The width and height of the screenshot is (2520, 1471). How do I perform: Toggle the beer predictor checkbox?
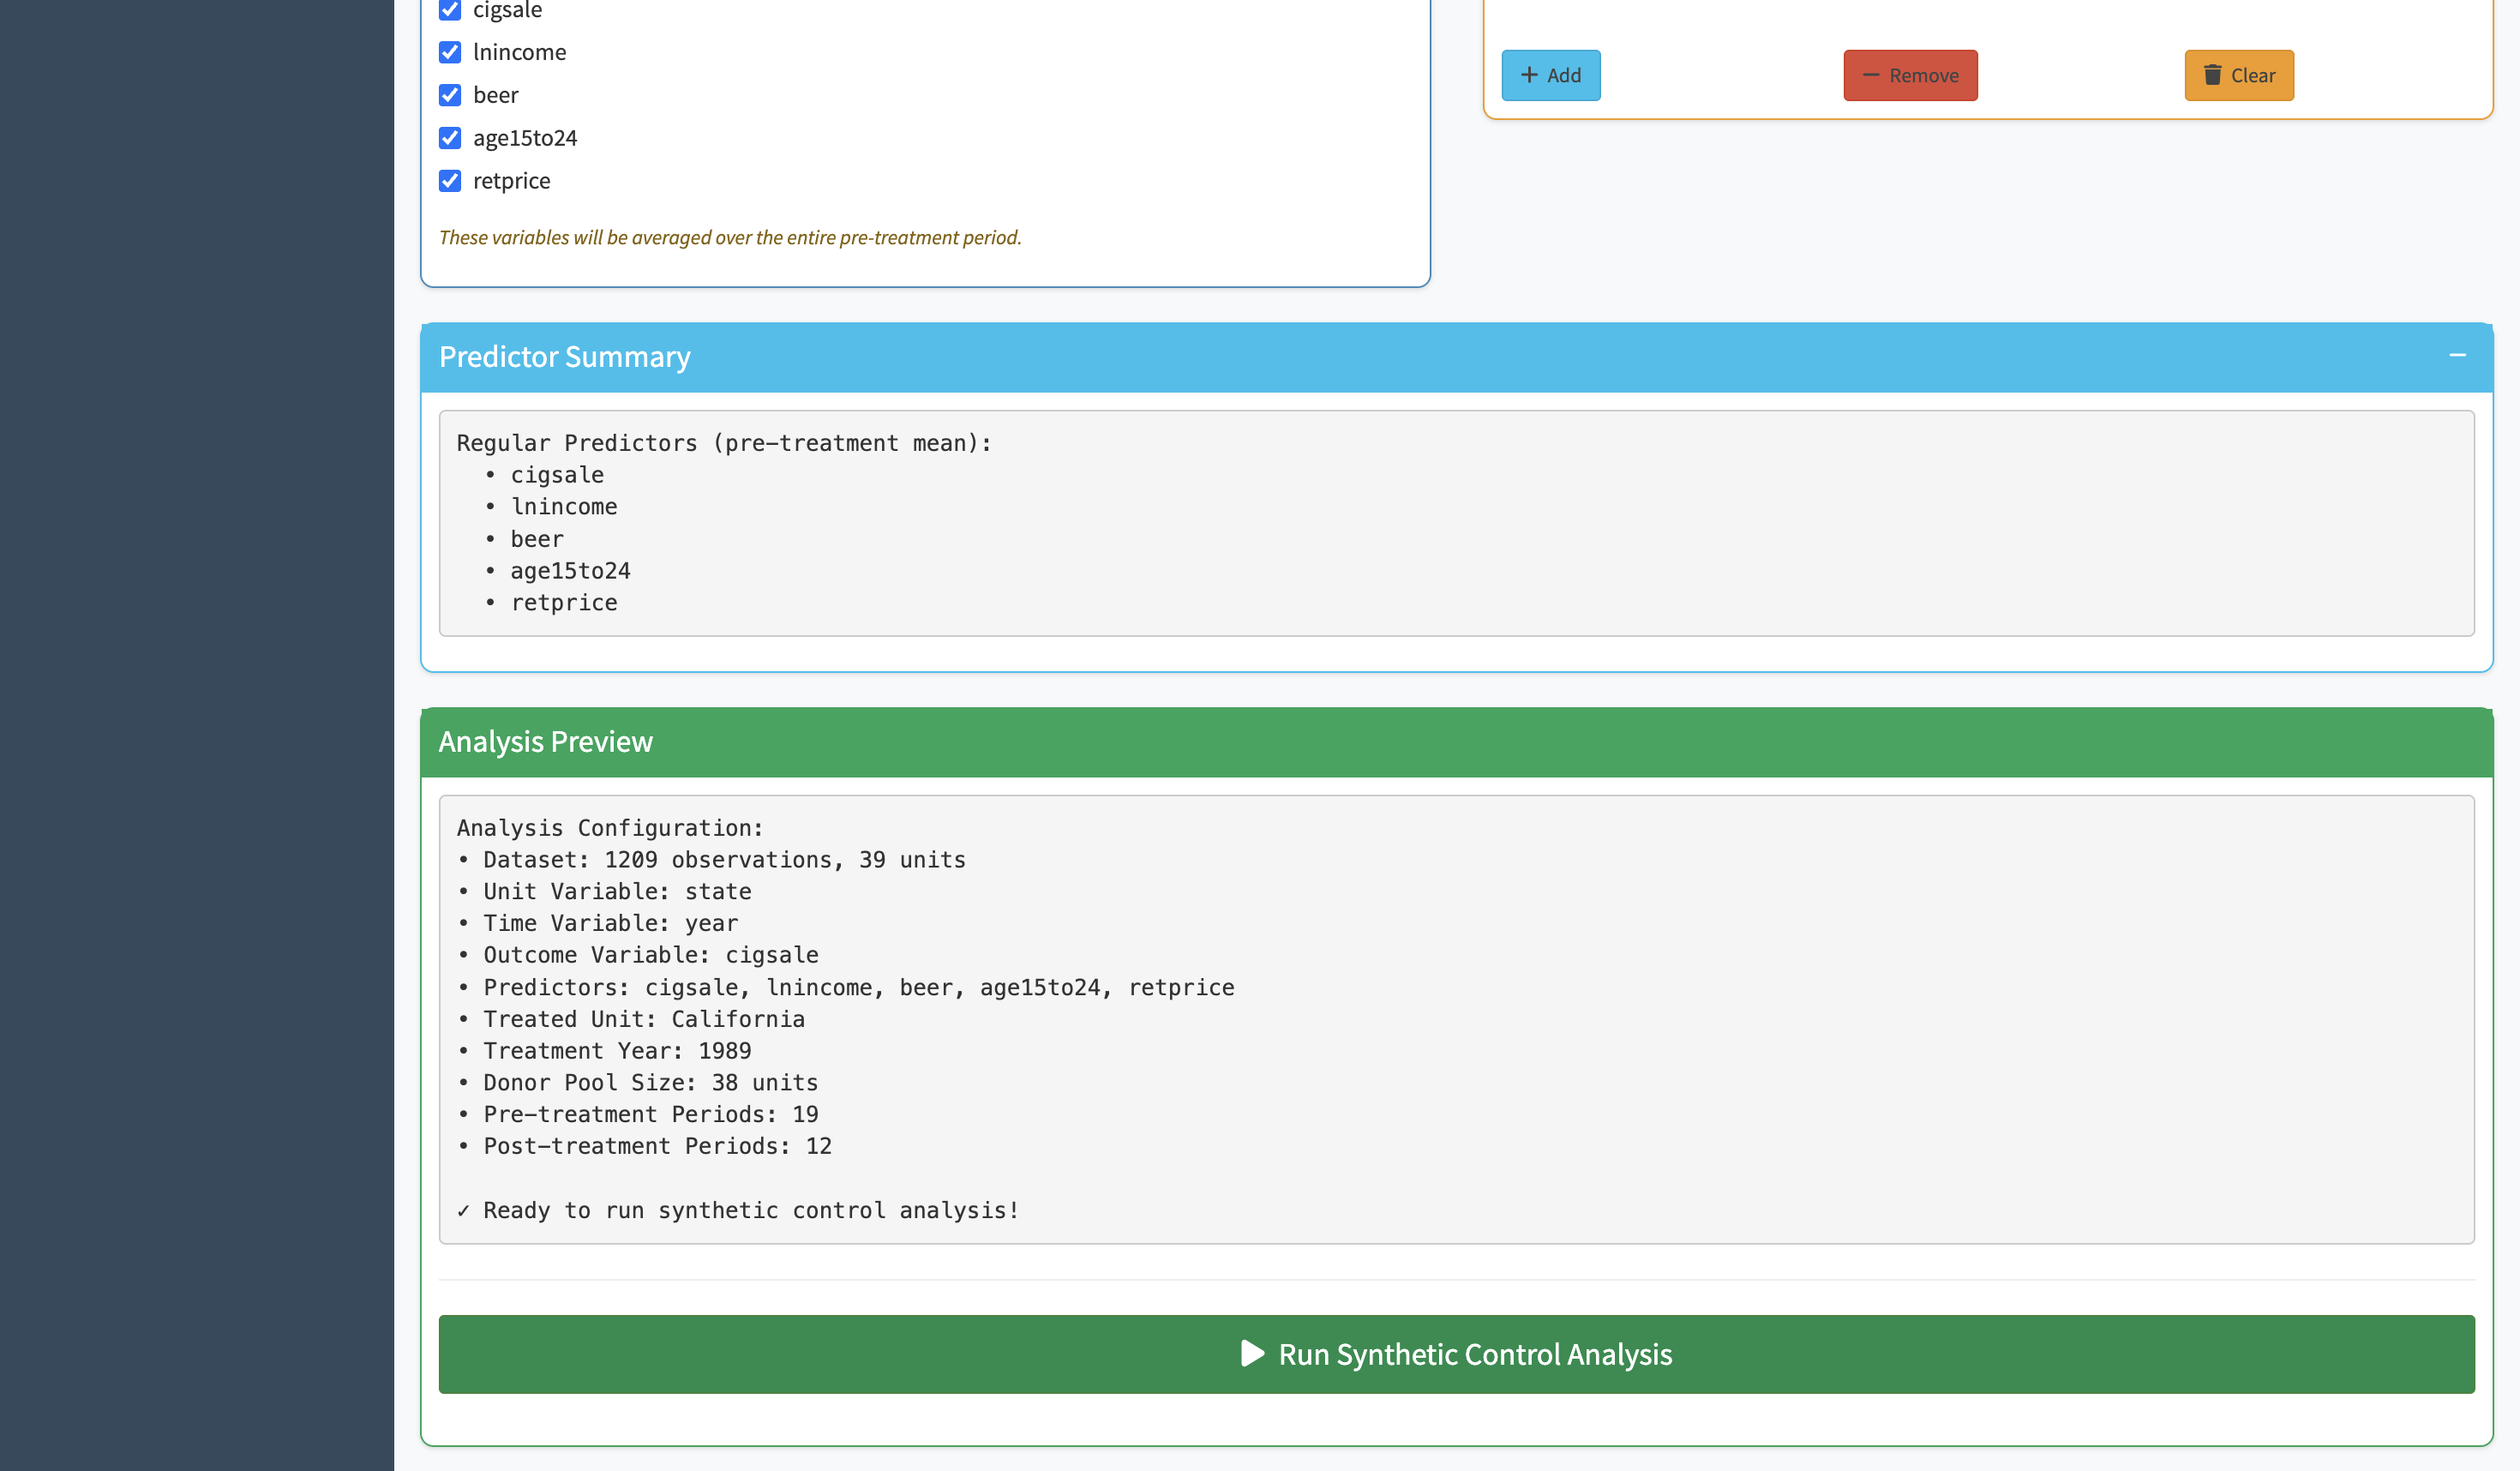pos(450,95)
